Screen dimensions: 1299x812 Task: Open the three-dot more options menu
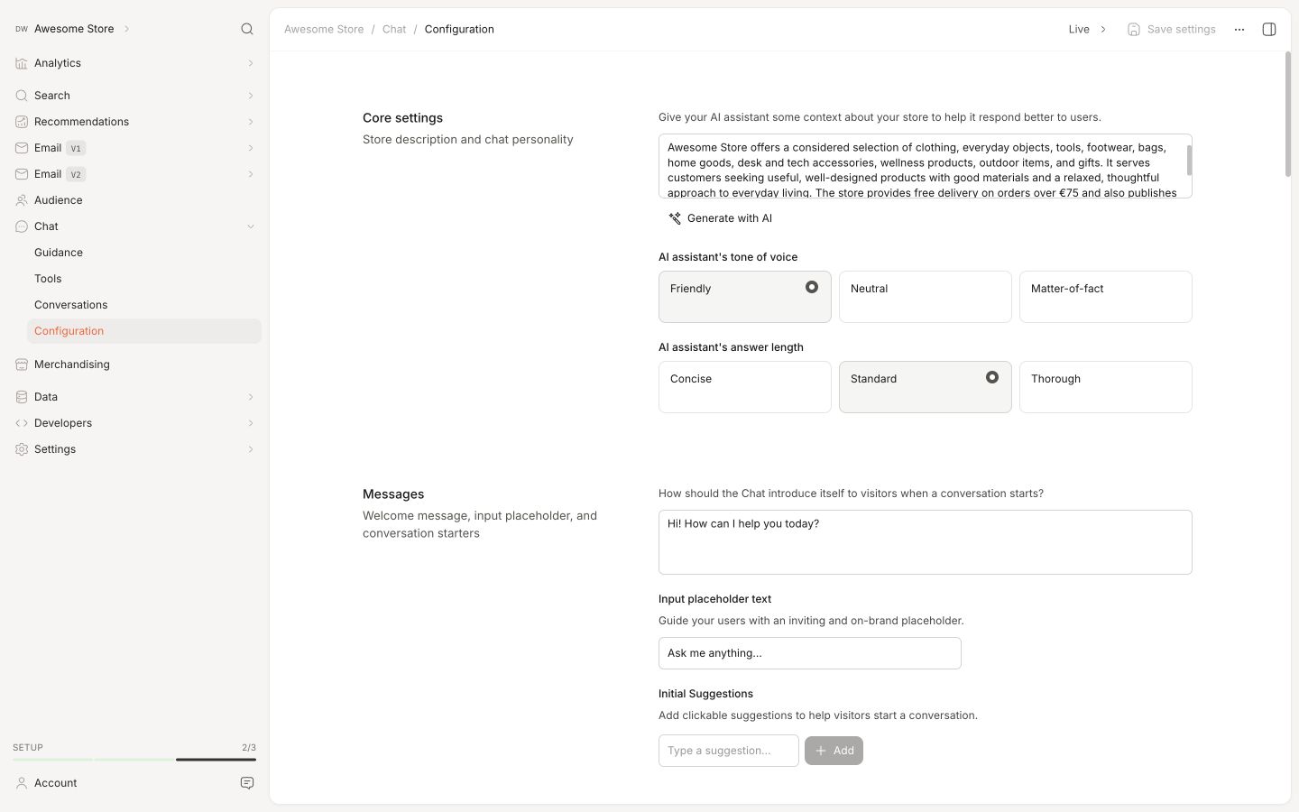coord(1239,30)
